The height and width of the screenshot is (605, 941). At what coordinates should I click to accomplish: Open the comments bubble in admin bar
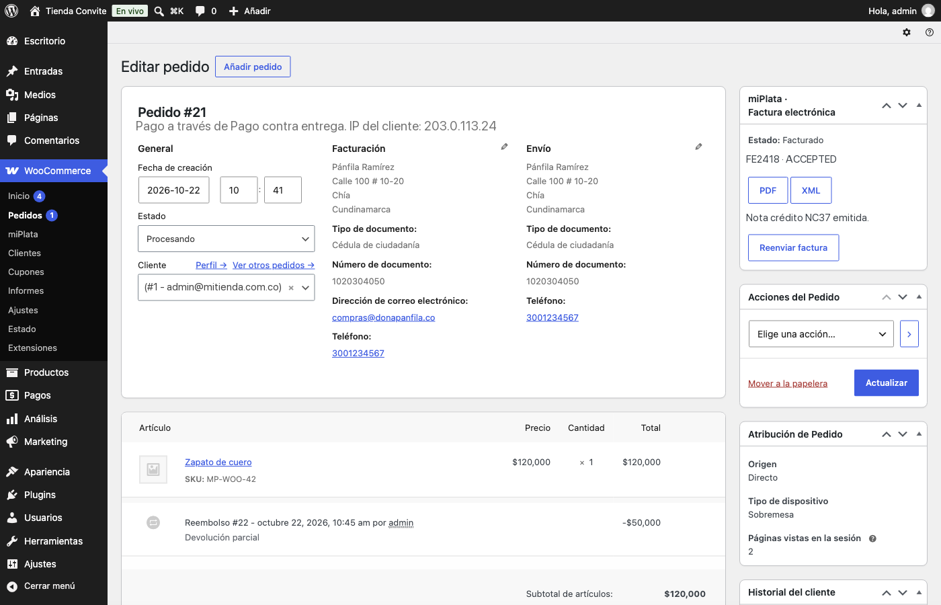pyautogui.click(x=200, y=11)
